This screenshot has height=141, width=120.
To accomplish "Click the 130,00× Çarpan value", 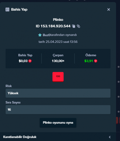I will click(58, 61).
